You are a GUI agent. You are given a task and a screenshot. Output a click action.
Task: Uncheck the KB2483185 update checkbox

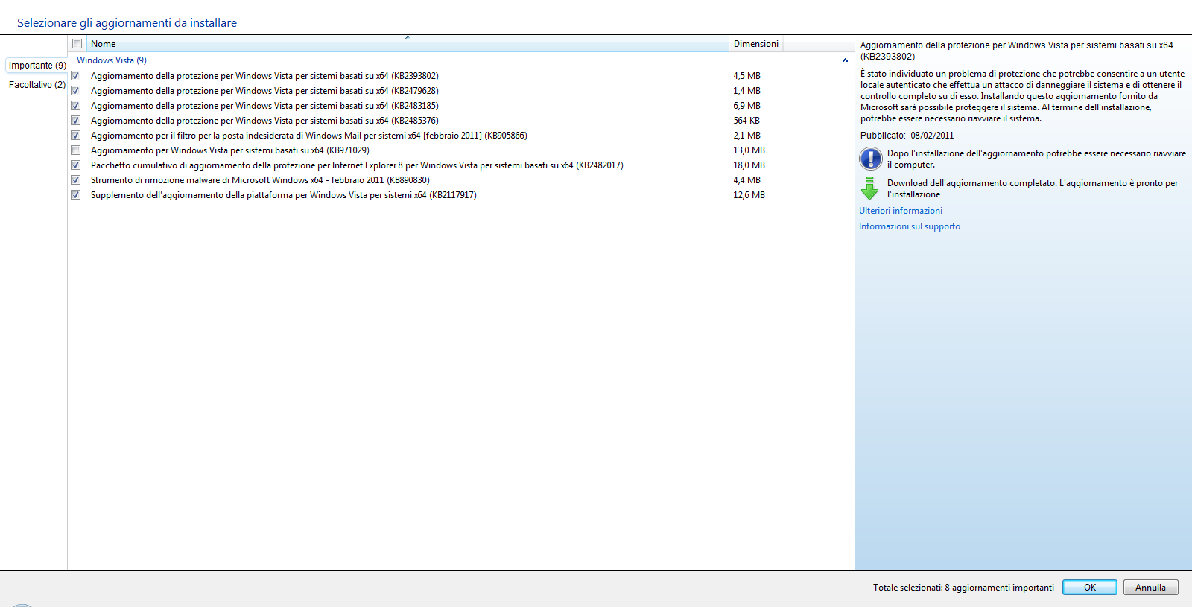coord(76,106)
